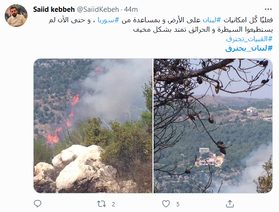Screen dimensions: 279x212
Task: Open the share tweet upload icon
Action: tap(230, 203)
